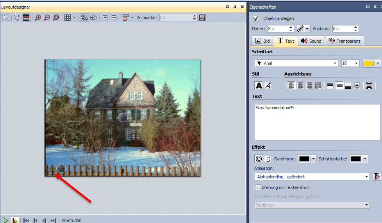Click the zoom out magnifier icon
Screen dimensions: 382x223
47,18
